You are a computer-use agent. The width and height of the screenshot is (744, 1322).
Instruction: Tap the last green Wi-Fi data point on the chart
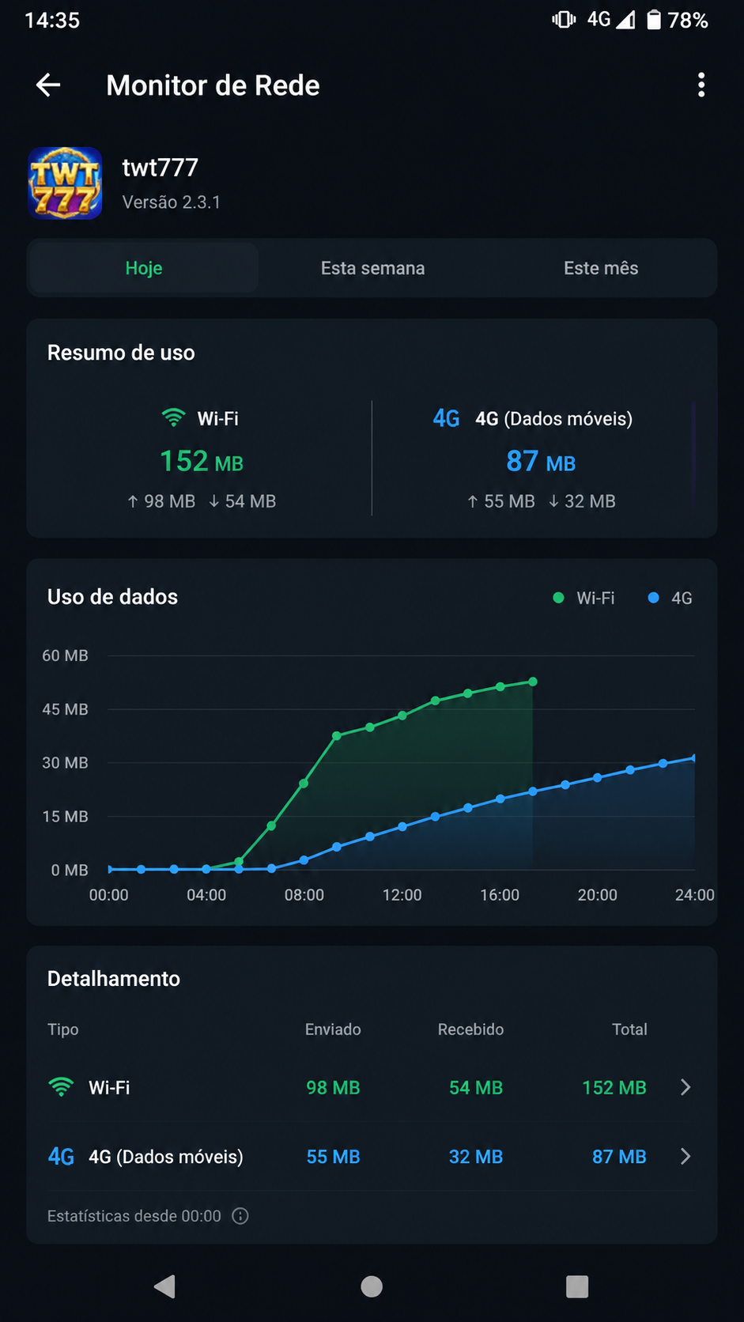[x=533, y=682]
